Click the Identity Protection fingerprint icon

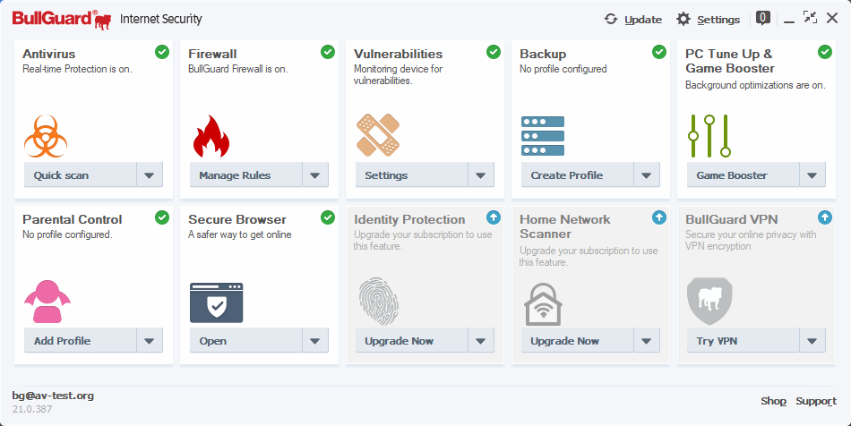378,302
